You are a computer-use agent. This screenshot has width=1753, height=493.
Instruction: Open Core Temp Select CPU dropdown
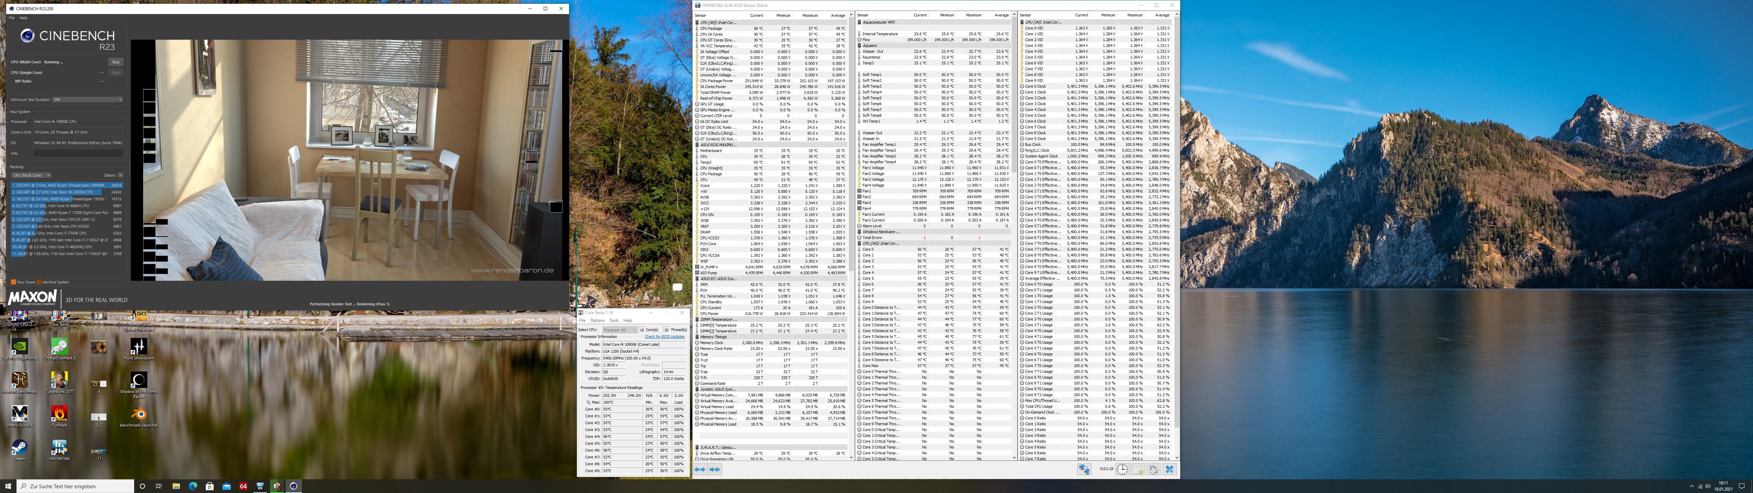pos(619,330)
